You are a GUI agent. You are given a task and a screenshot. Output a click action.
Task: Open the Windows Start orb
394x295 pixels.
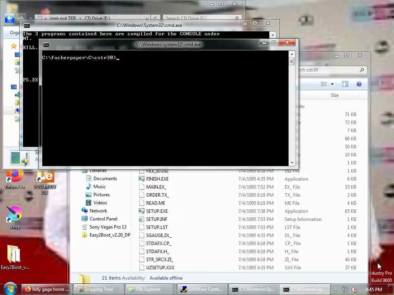pos(10,289)
